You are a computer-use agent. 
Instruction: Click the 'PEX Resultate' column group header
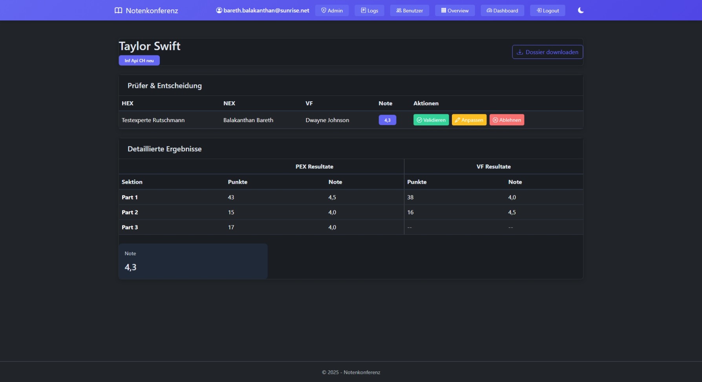[314, 166]
